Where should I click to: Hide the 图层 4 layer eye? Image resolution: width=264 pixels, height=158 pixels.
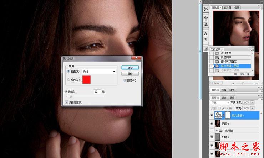tap(212, 124)
